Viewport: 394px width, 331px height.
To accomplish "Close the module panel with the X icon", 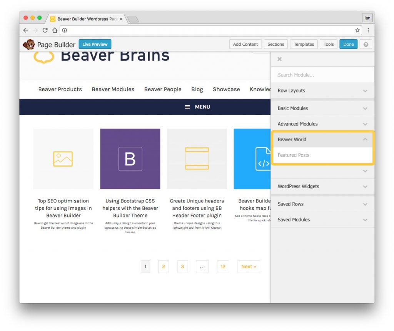I will pyautogui.click(x=279, y=59).
